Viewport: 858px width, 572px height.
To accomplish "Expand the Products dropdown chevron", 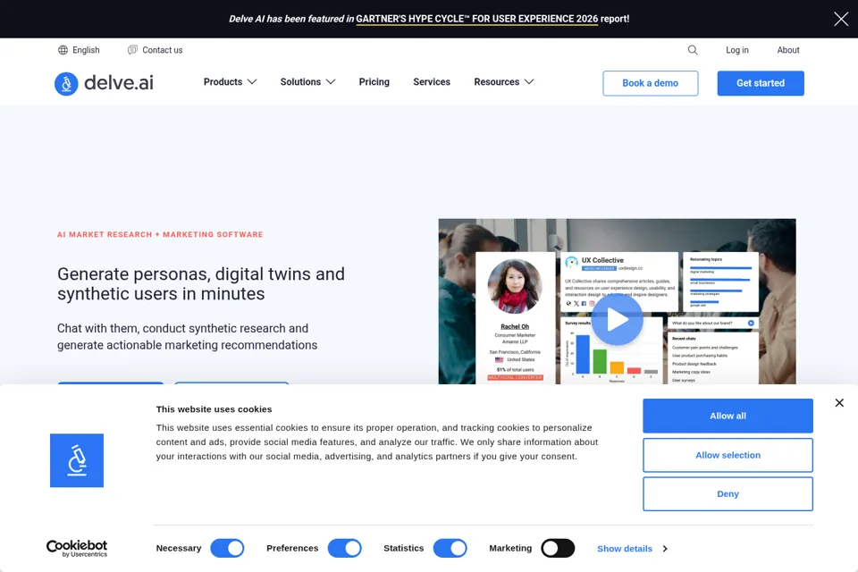I will coord(252,81).
